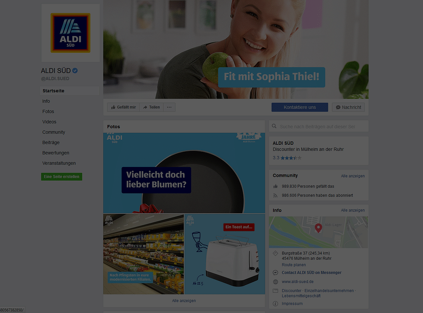Click the thumbs-up icon in the Community panel
Screen dimensions: 423x313
tap(276, 186)
